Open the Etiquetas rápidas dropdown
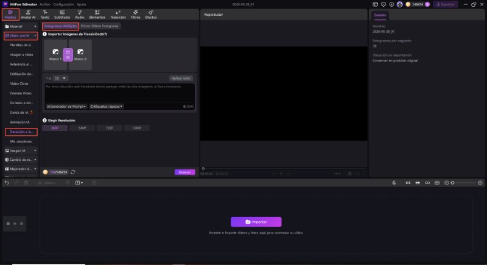Image resolution: width=487 pixels, height=265 pixels. (107, 107)
